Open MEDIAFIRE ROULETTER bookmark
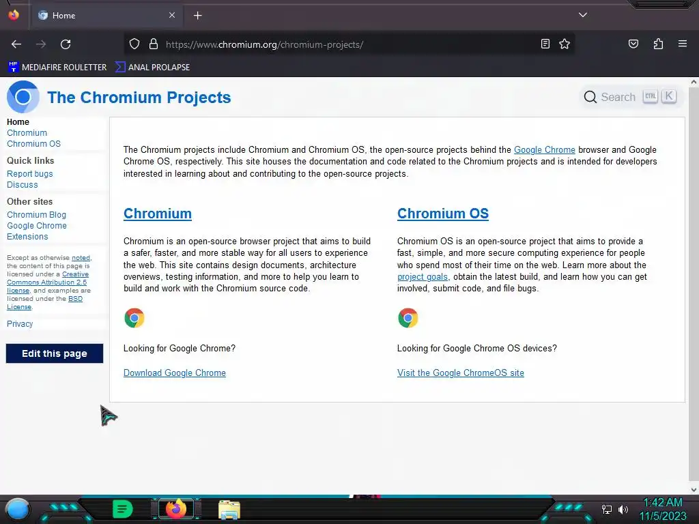The width and height of the screenshot is (699, 524). 57,68
